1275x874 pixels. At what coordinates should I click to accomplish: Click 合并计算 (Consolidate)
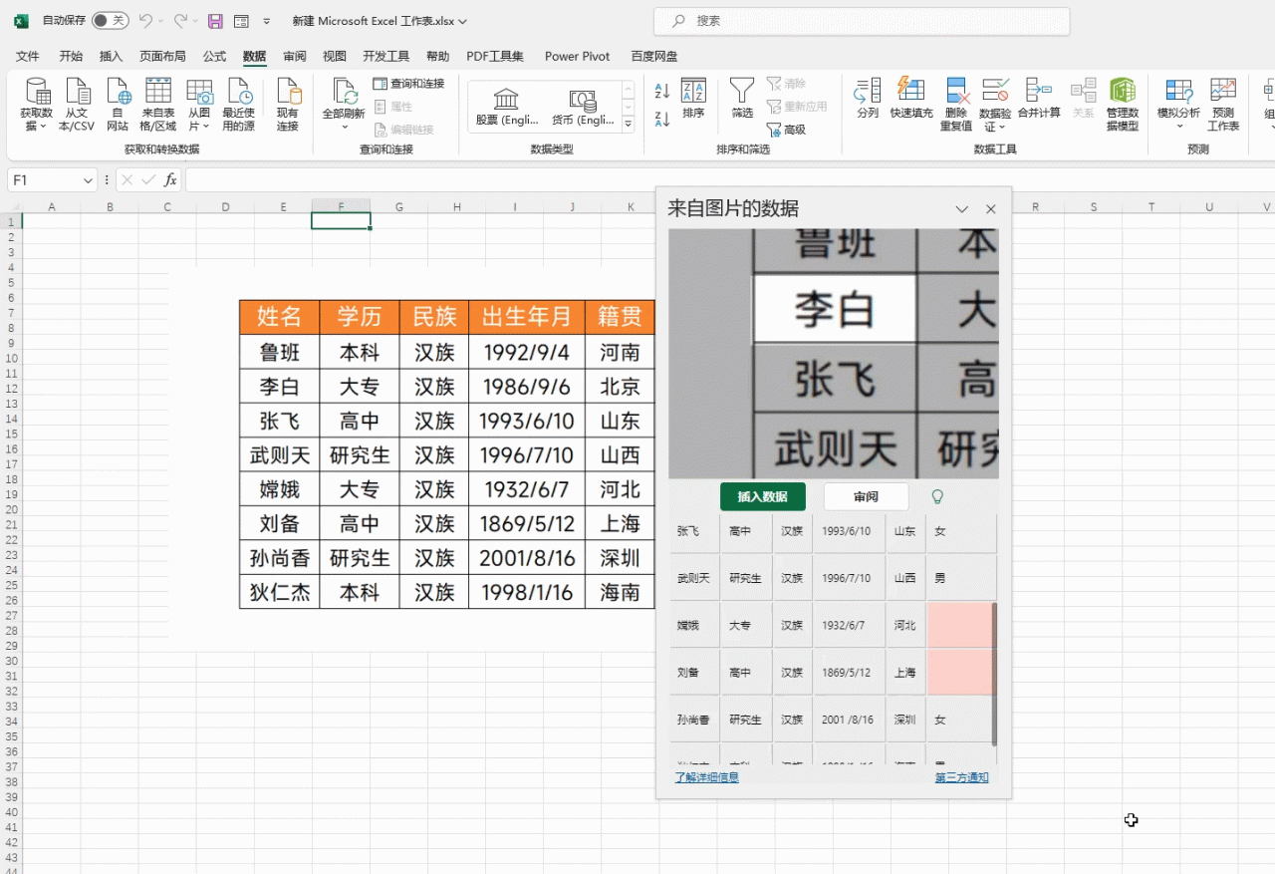pyautogui.click(x=1039, y=100)
